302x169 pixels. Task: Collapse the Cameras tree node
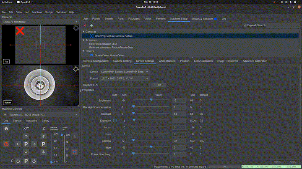coord(83,31)
